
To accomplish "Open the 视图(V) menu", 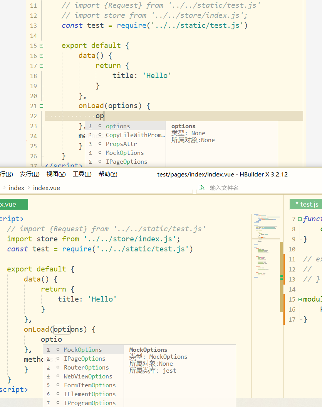I will [56, 174].
